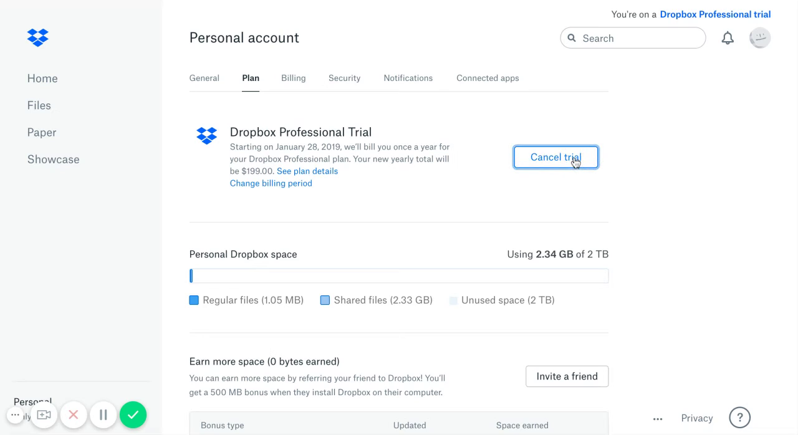Screen dimensions: 798x435
Task: Click the green checkmark finish recording button
Action: [x=133, y=415]
